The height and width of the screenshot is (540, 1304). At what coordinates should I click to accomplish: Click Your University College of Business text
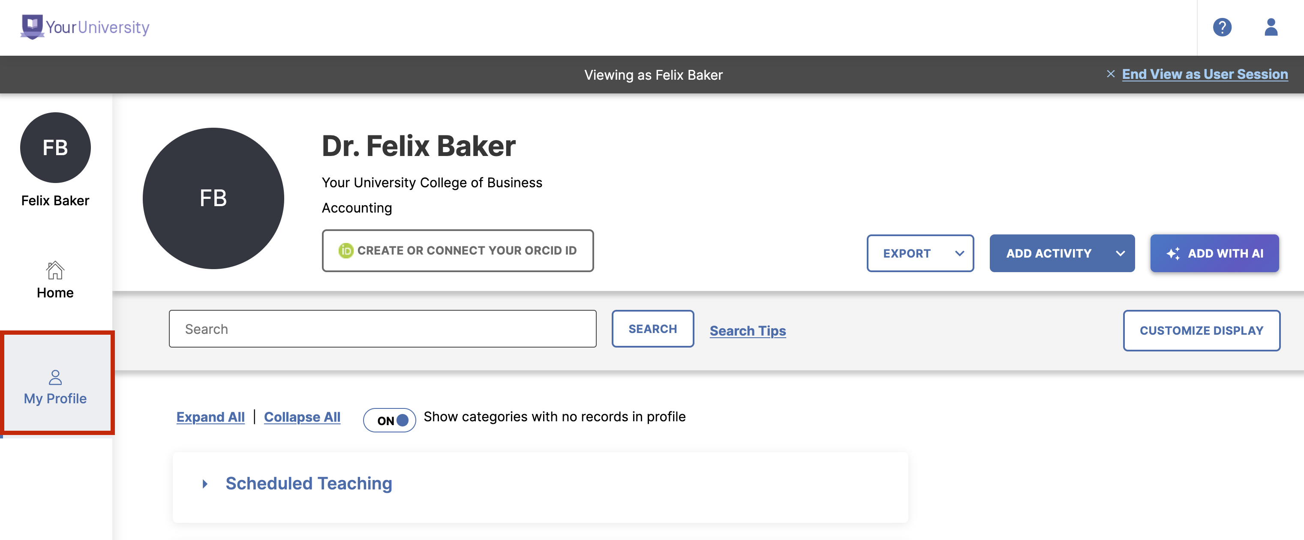432,182
